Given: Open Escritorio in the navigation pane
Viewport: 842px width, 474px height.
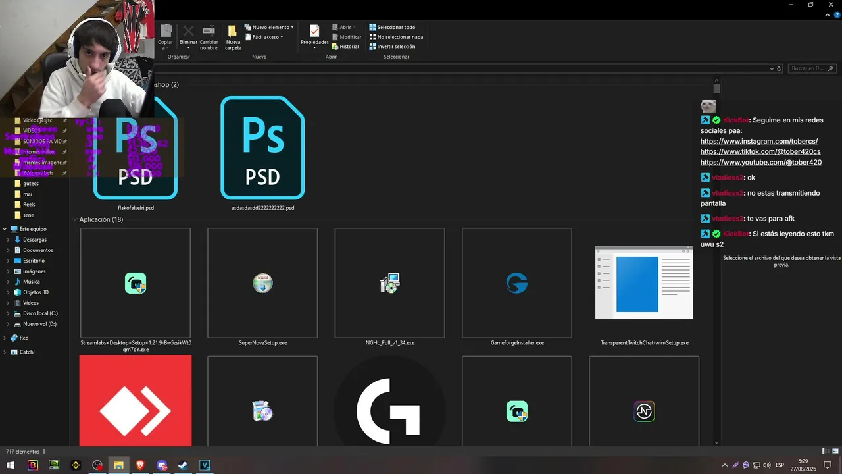Looking at the screenshot, I should point(34,261).
